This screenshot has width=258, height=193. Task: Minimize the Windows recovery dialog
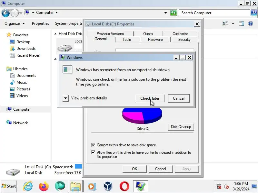tap(176, 58)
